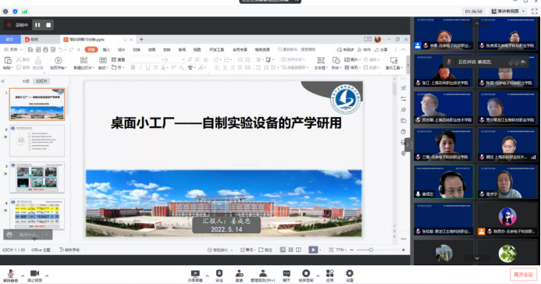Click the Format Painter brush icon
The height and width of the screenshot is (284, 541).
[38, 61]
